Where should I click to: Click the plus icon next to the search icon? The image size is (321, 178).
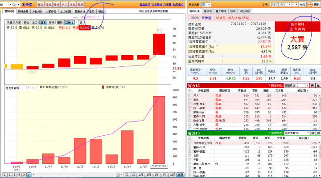click(x=18, y=4)
